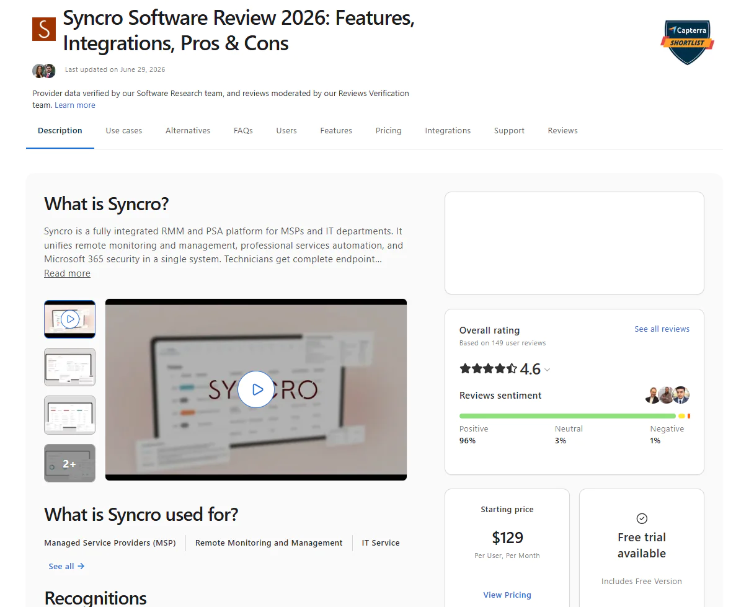
Task: Click the Syncro logo icon beside title
Action: click(44, 29)
